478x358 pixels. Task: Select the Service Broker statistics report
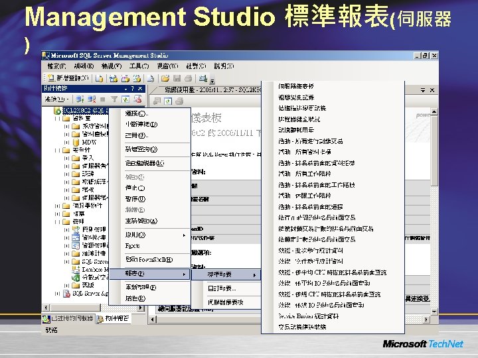pyautogui.click(x=333, y=316)
